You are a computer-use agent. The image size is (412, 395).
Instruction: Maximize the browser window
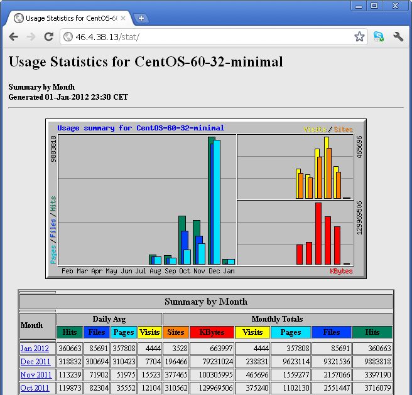[x=374, y=6]
